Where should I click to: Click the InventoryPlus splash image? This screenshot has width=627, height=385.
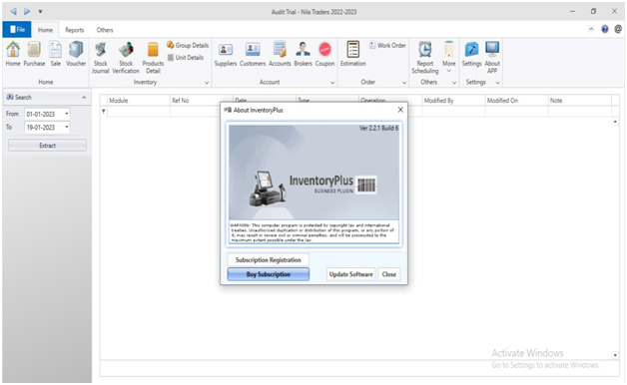(313, 173)
